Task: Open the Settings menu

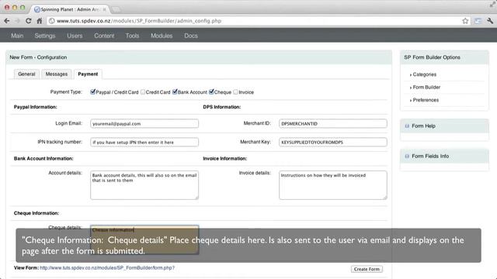Action: (x=45, y=36)
